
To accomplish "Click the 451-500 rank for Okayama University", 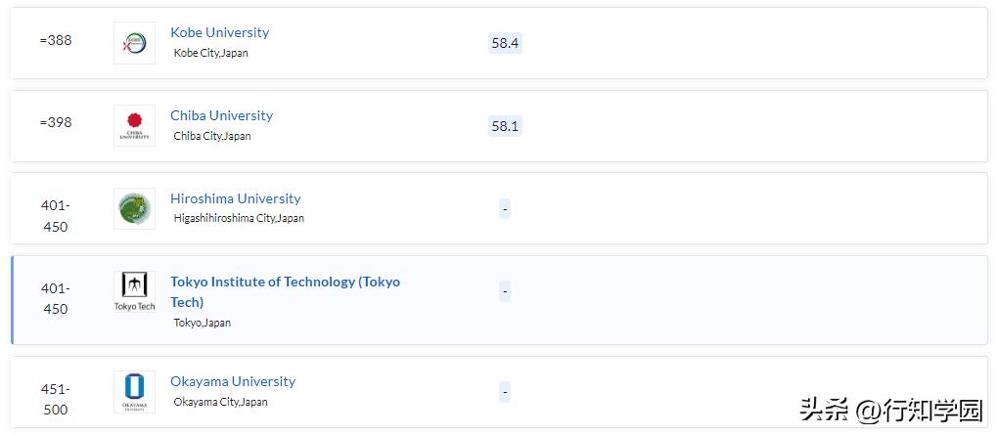I will click(56, 399).
